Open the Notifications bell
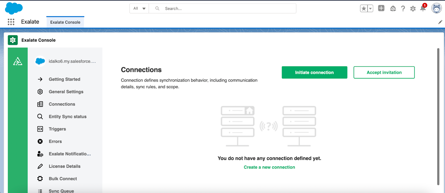This screenshot has width=445, height=193. coord(423,8)
